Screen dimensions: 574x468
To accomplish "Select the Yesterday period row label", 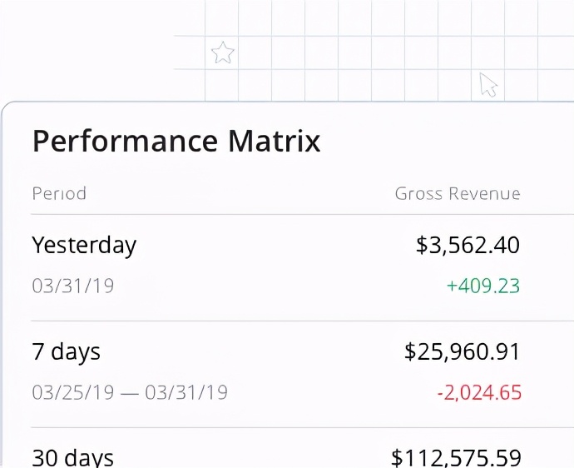I will (84, 245).
